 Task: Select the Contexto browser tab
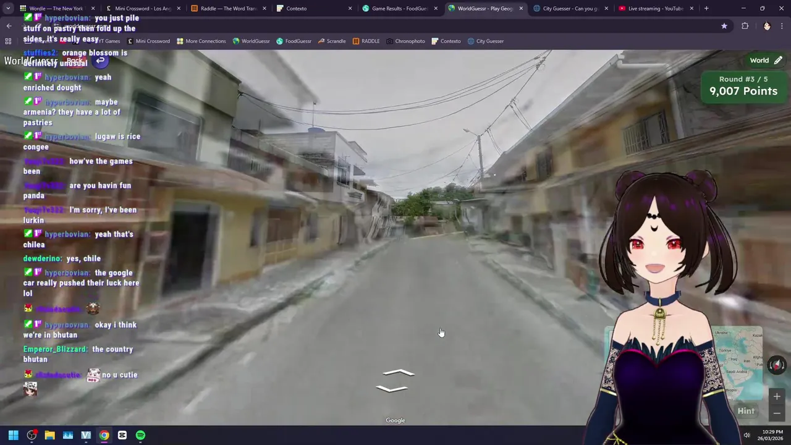pyautogui.click(x=313, y=9)
